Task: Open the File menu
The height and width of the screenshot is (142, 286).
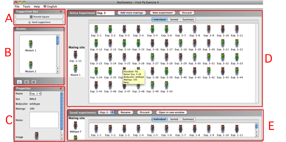Action: pos(17,6)
